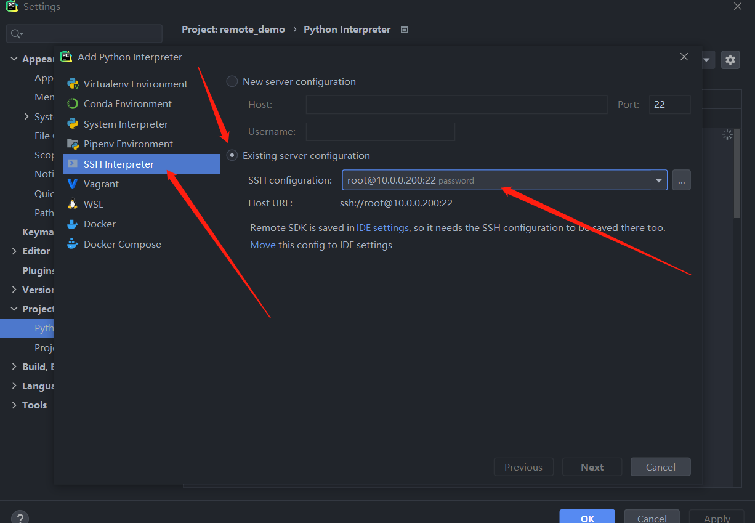Open SSH configurations browse ellipsis button
Image resolution: width=755 pixels, height=523 pixels.
[682, 180]
